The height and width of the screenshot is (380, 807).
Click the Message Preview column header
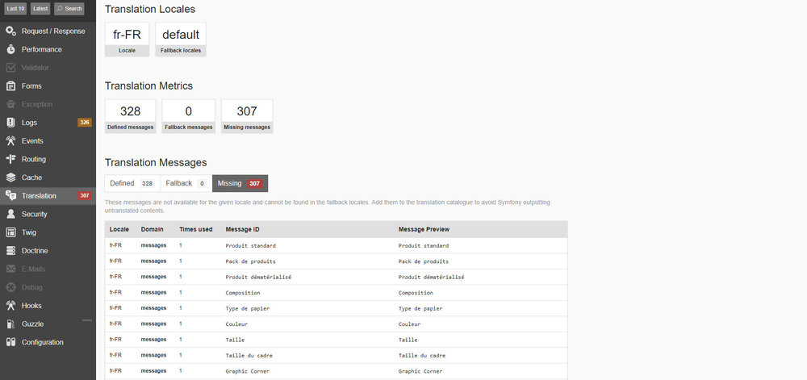(424, 229)
